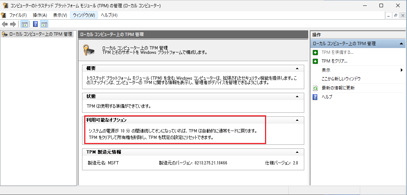
Task: Open the ヘルプ(H) menu
Action: (109, 15)
